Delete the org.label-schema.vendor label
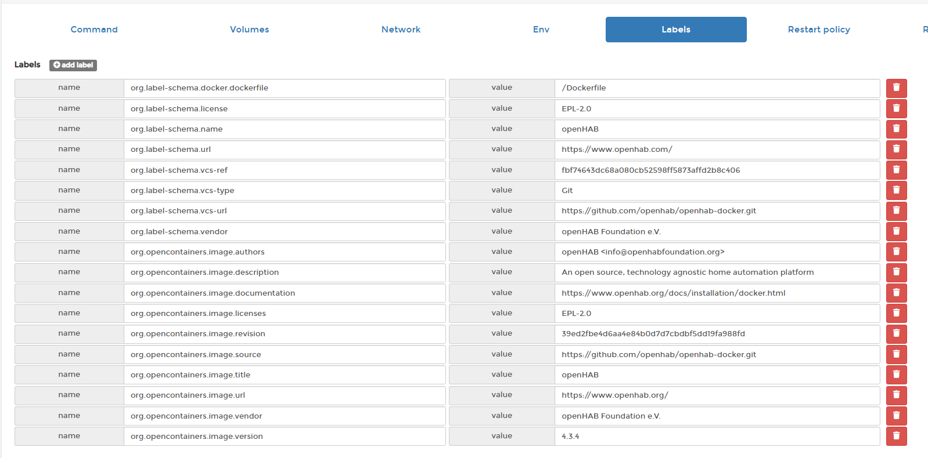The height and width of the screenshot is (458, 928). 896,231
